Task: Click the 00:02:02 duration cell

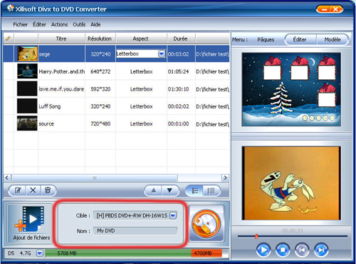Action: point(178,106)
